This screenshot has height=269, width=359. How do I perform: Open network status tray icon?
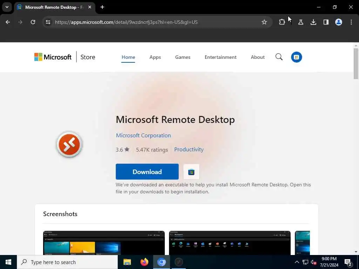click(305, 262)
